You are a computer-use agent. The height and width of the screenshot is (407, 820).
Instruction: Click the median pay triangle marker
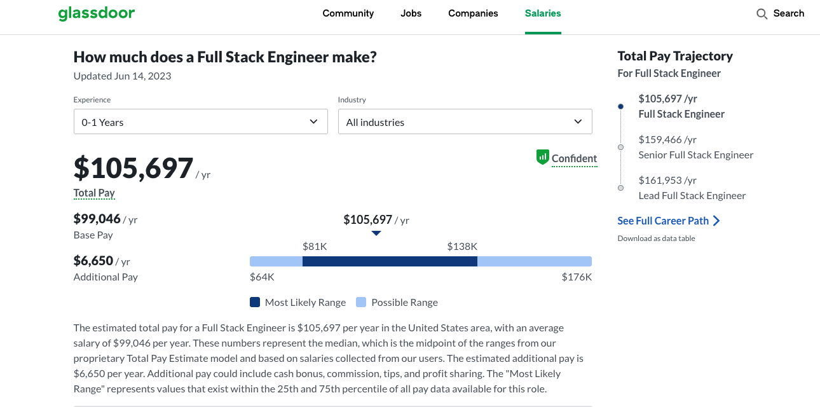[376, 233]
